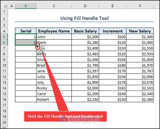160x129 pixels.
Task: Select row 16 header
Action: click(x=4, y=100)
